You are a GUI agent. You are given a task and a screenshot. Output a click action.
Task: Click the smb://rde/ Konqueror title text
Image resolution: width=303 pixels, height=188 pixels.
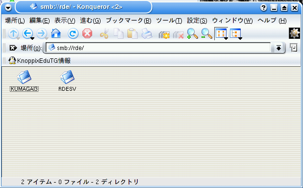click(81, 7)
